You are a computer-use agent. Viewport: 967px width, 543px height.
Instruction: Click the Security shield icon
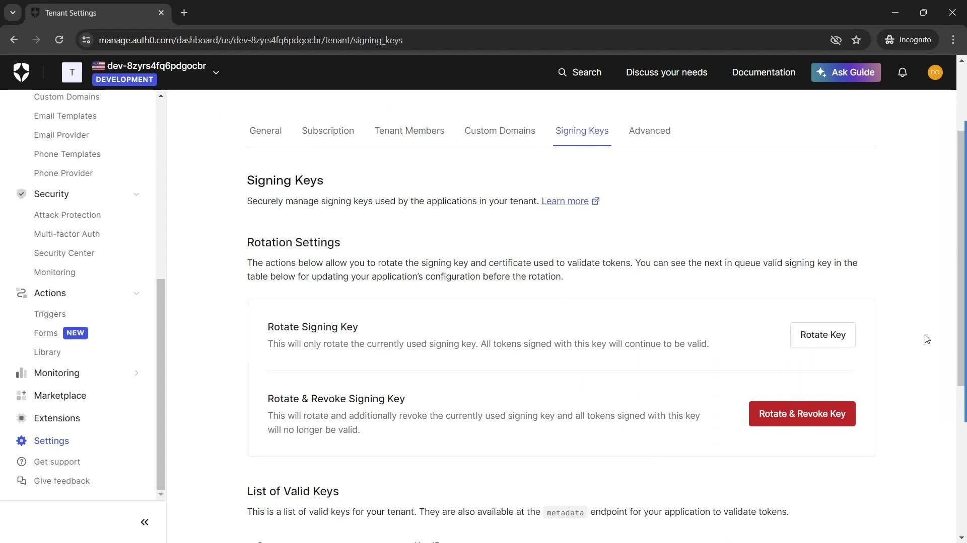pos(21,194)
